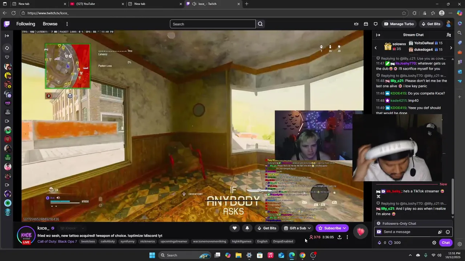The image size is (465, 261).
Task: Click the pink heart hype icon
Action: 360,231
